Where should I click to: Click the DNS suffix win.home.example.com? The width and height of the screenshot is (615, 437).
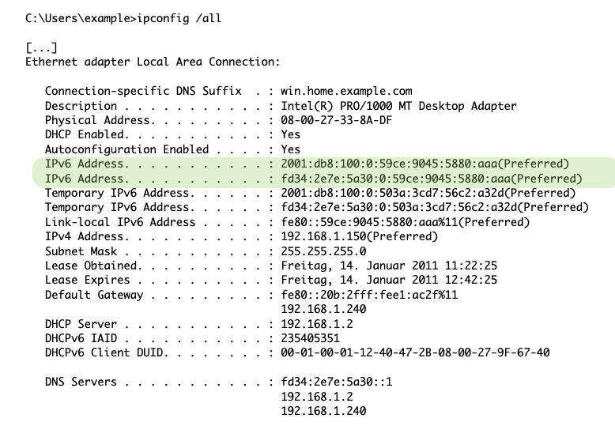pos(346,91)
